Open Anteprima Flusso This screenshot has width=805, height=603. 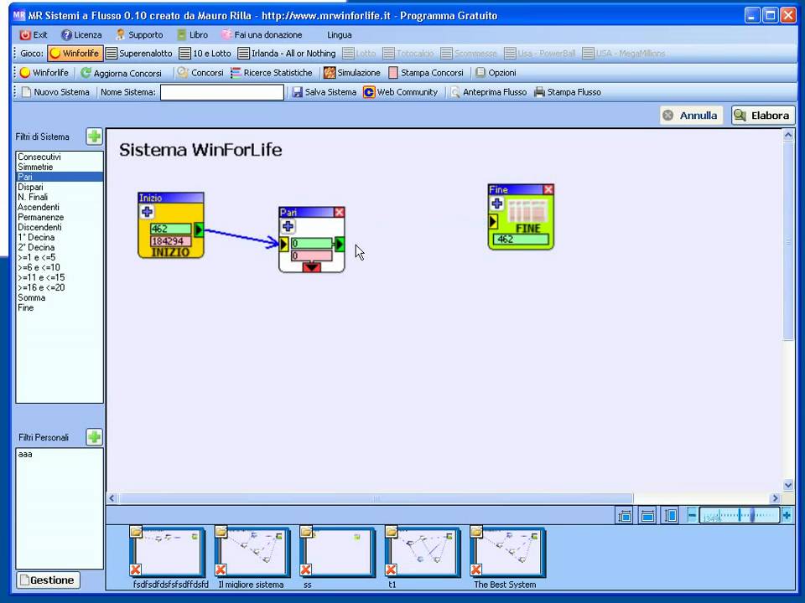488,92
